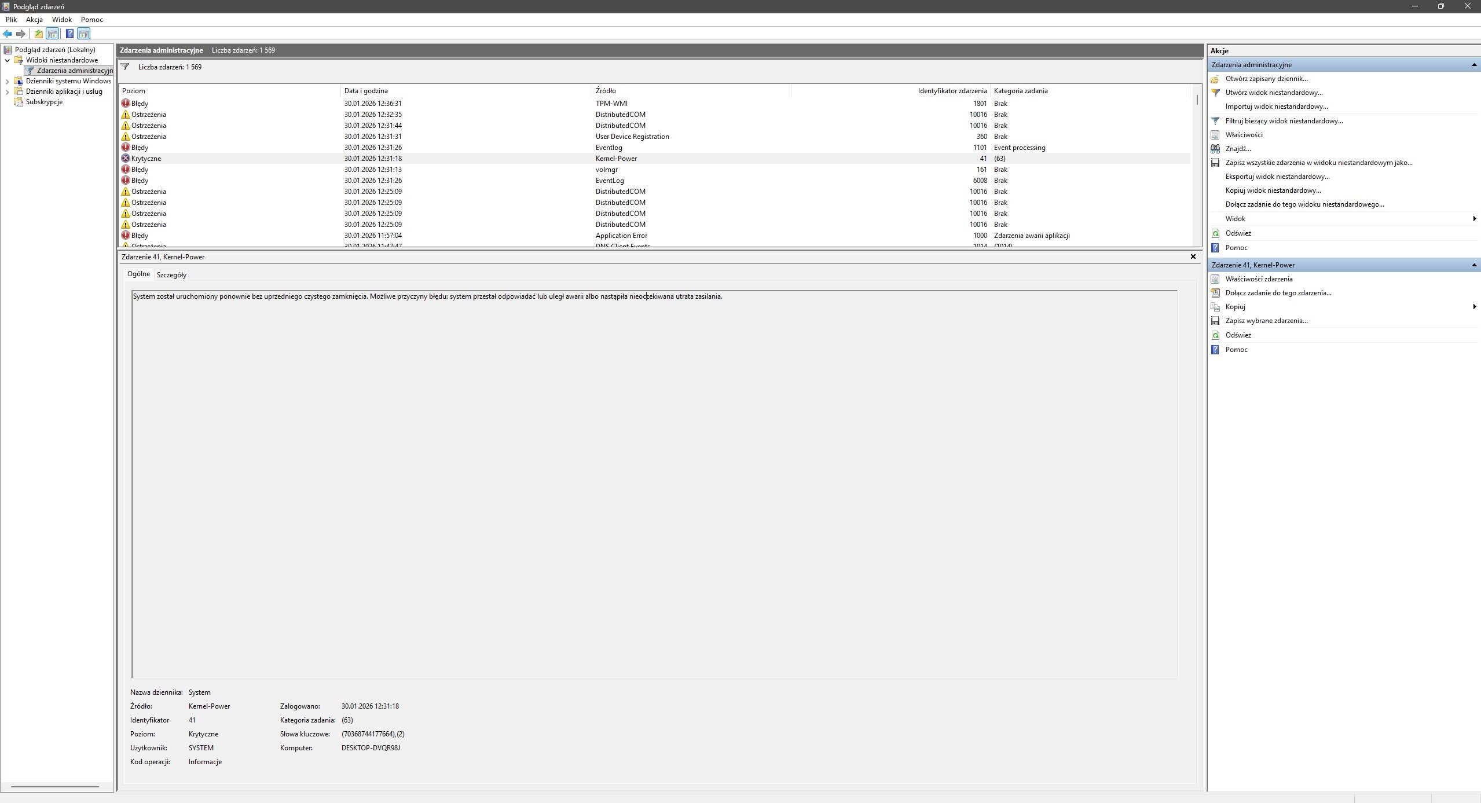Screen dimensions: 1481x803
Task: Toggle the console tree show/hide toolbar icon
Action: pyautogui.click(x=53, y=34)
